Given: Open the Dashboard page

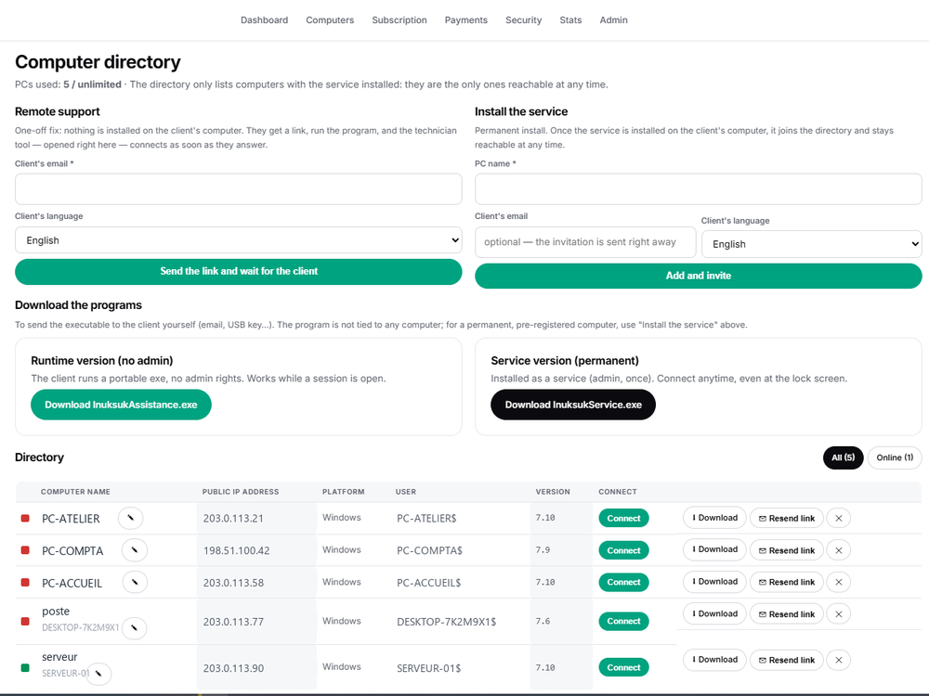Looking at the screenshot, I should click(x=264, y=20).
